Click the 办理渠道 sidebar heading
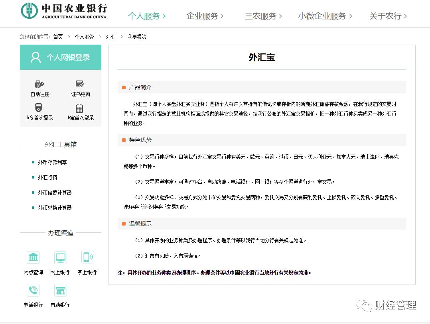Image resolution: width=430 pixels, height=324 pixels. tap(61, 233)
